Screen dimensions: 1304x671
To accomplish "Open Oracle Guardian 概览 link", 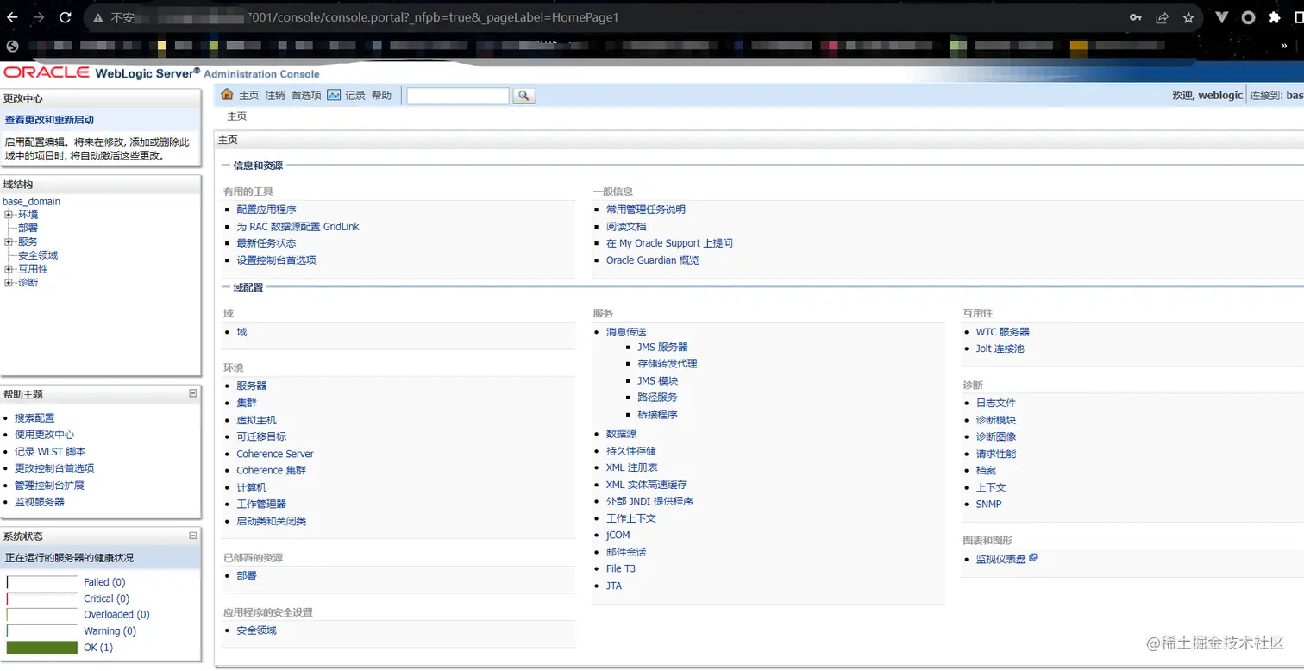I will 653,260.
